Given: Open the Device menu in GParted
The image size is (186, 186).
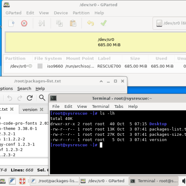Looking at the screenshot, I should point(61,13).
